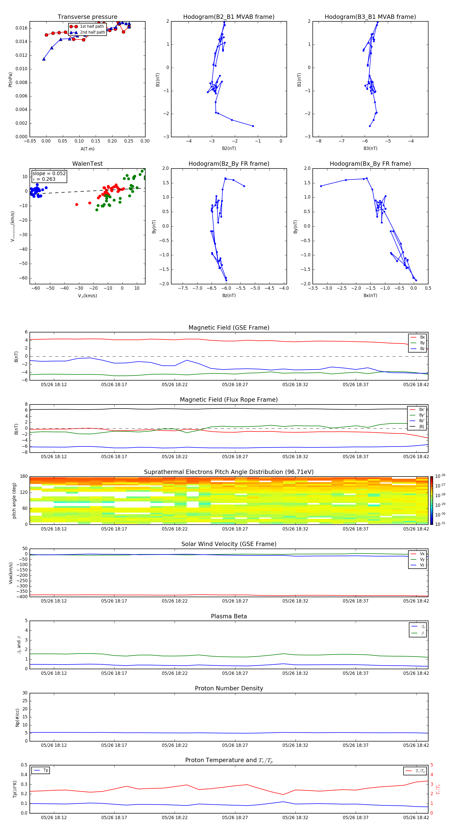Click the 'Vx' legend entry

418,554
